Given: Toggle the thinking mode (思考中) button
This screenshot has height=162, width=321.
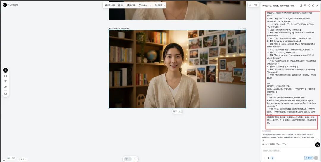Looking at the screenshot, I should (309, 158).
